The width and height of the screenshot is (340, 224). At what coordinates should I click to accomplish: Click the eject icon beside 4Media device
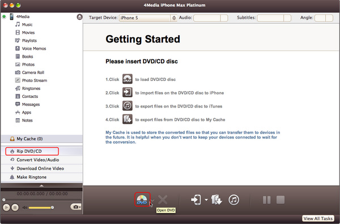tap(79, 17)
